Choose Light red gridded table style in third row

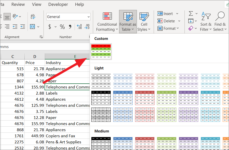point(145,115)
